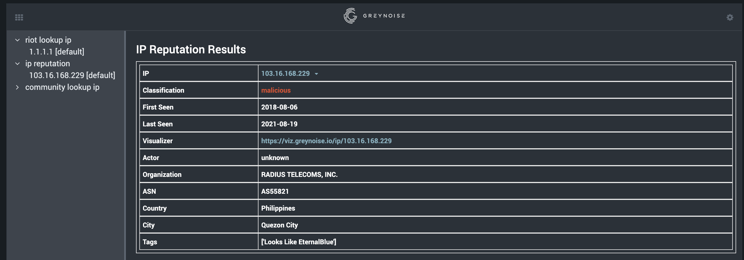The width and height of the screenshot is (744, 260).
Task: Click the ASN value AS55821
Action: [x=275, y=191]
